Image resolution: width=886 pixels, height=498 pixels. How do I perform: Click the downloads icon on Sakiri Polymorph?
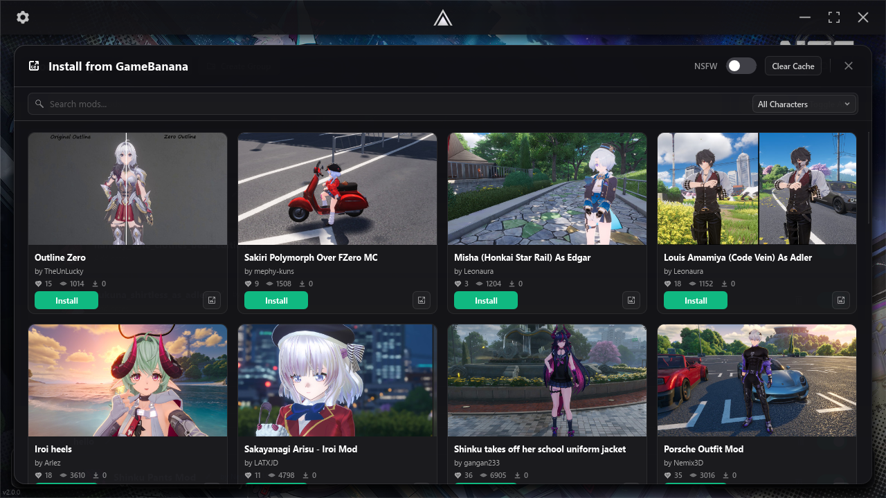302,284
